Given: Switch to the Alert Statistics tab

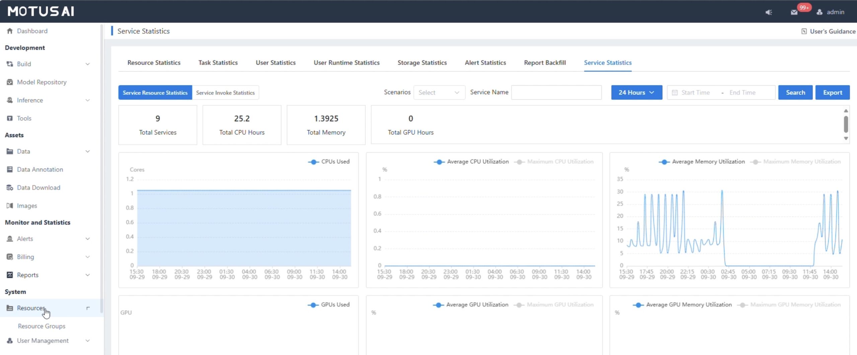Looking at the screenshot, I should (x=485, y=63).
